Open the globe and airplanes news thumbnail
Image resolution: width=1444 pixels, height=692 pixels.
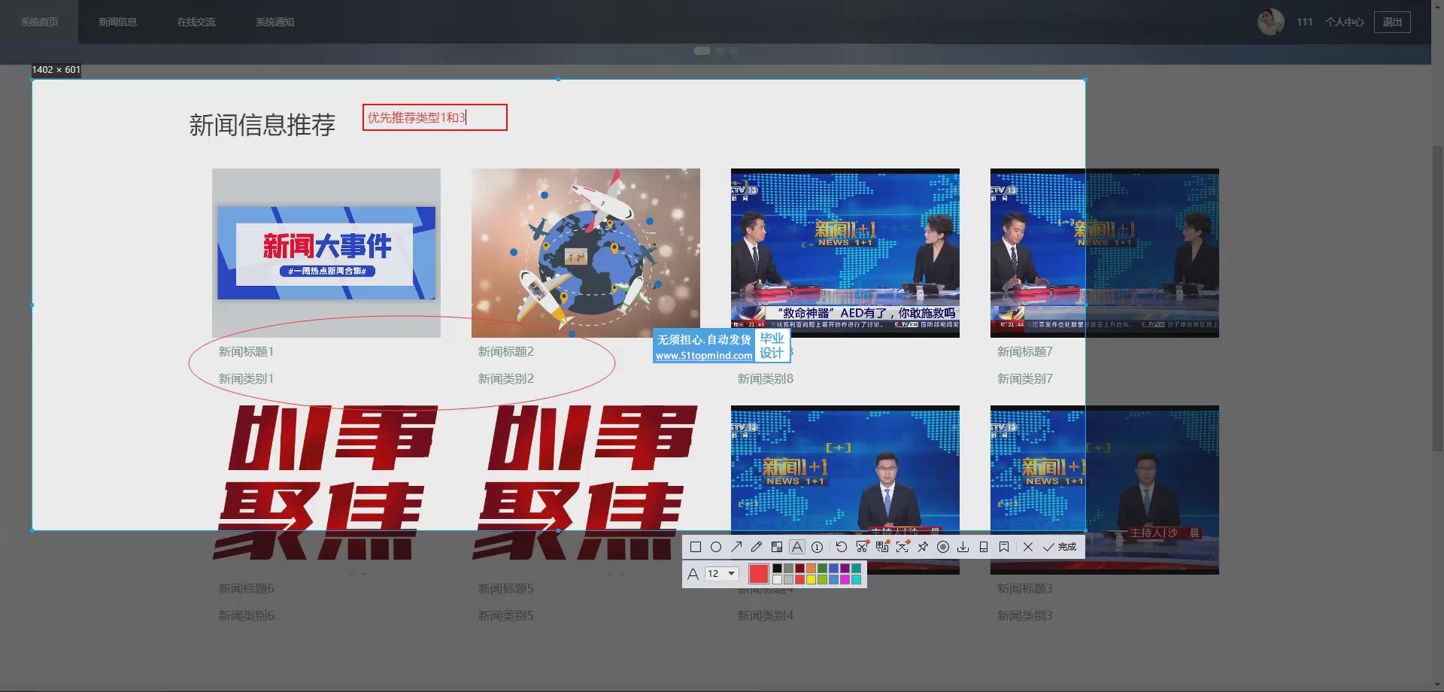586,253
